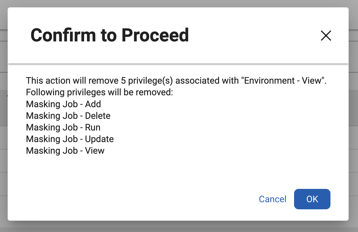This screenshot has width=358, height=232.
Task: Select the "Masking Job - Run" privilege text
Action: (63, 127)
